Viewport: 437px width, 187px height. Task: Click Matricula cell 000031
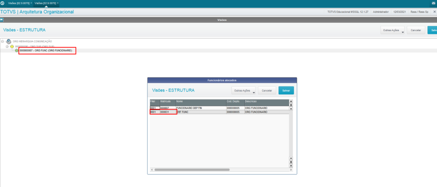tap(168, 112)
